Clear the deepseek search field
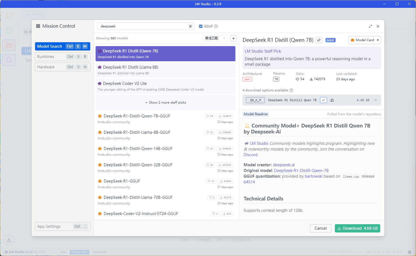Screen dimensions: 416x256 click(190, 26)
